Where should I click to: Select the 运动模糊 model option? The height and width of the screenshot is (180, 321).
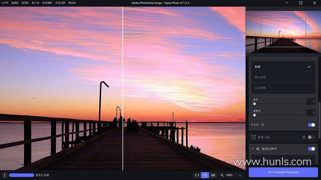click(x=283, y=88)
